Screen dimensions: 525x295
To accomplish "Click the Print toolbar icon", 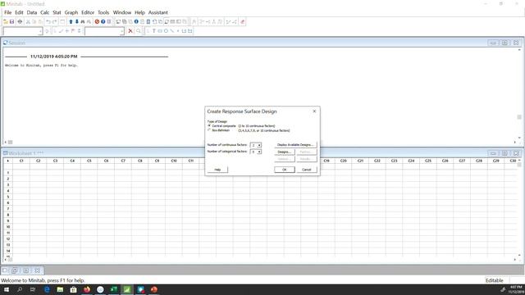I will click(x=20, y=22).
